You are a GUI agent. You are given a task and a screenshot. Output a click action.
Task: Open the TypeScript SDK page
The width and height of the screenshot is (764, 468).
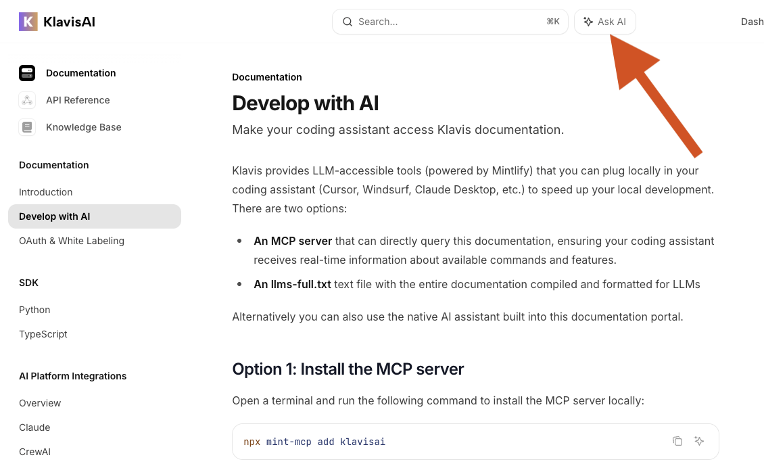click(43, 334)
